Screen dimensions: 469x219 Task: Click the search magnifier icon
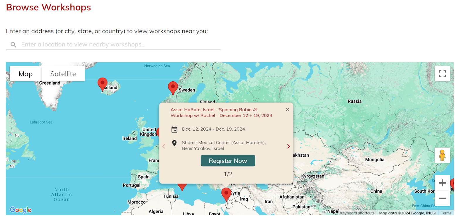coord(13,45)
